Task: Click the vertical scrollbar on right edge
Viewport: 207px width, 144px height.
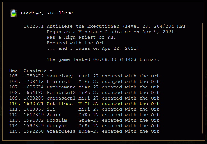Action: click(x=202, y=79)
